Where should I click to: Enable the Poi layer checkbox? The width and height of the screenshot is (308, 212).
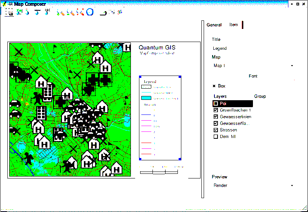point(216,104)
